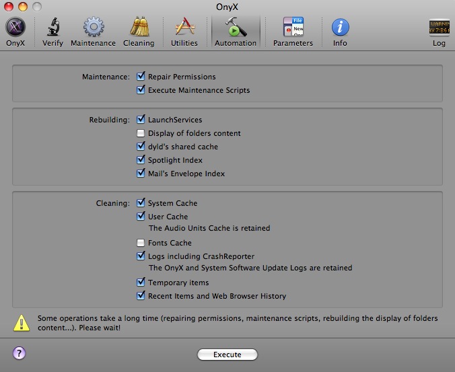Click the yellow warning triangle icon
The height and width of the screenshot is (372, 455).
pos(22,323)
